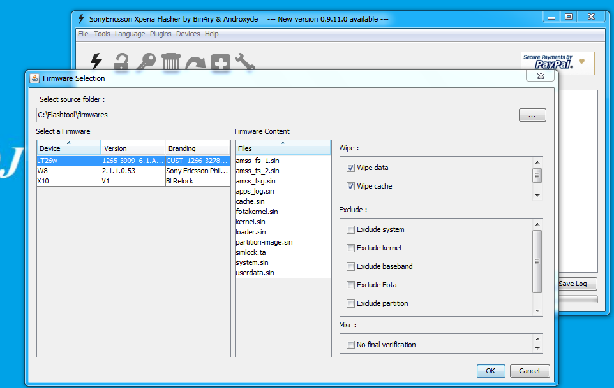614x388 pixels.
Task: Select system.sin file
Action: [x=283, y=262]
